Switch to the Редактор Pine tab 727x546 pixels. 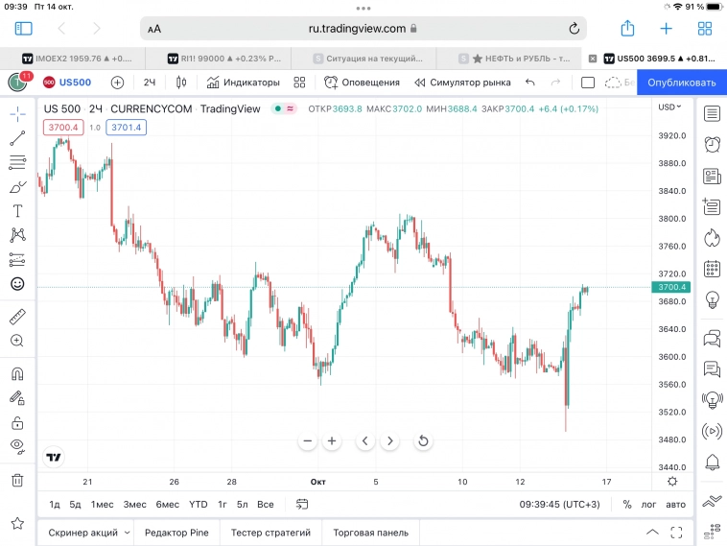pyautogui.click(x=176, y=533)
